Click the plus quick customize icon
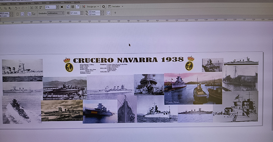The image size is (273, 142). 115,13
